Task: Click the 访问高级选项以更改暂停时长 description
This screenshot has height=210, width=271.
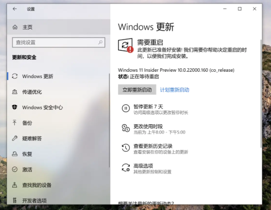Action: [161, 112]
